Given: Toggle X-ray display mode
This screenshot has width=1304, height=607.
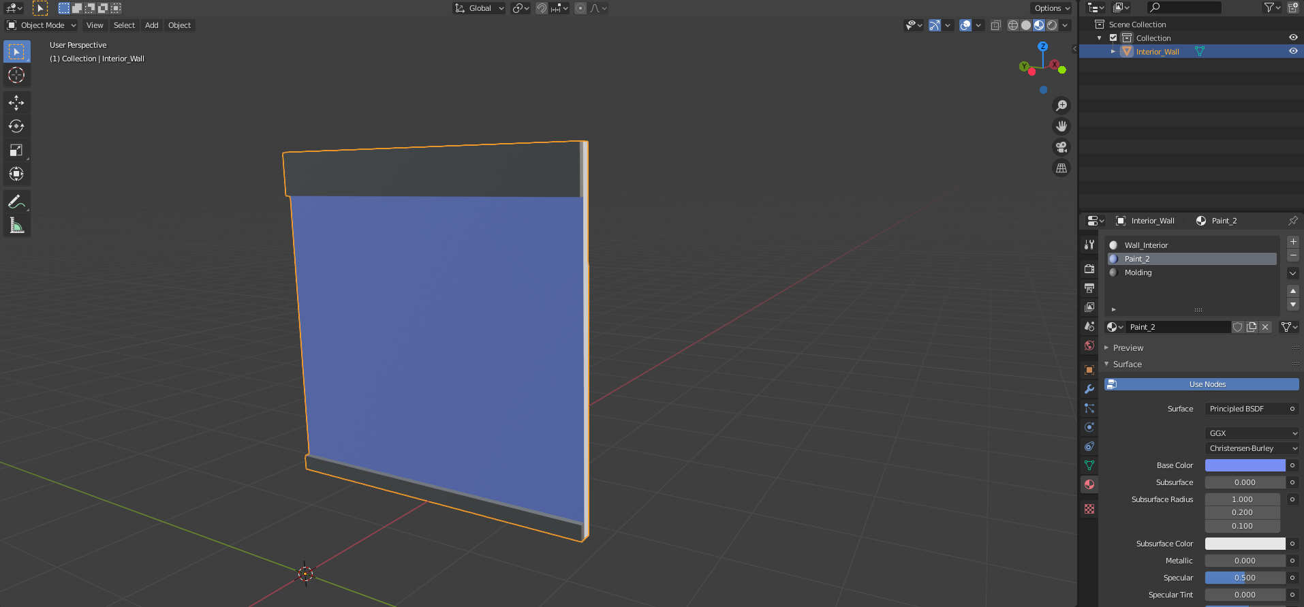Looking at the screenshot, I should pos(996,25).
